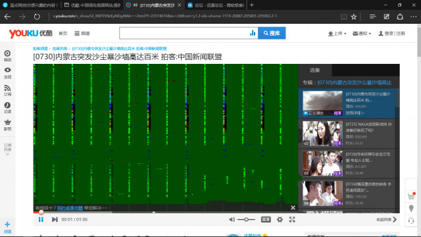Screen dimensions: 421x237
Task: Play video 03 thumbnail in playlist
Action: [322, 163]
